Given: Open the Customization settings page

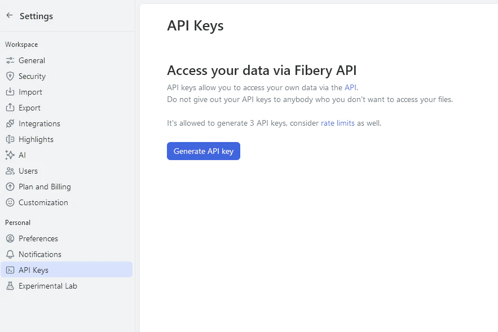Looking at the screenshot, I should (43, 202).
